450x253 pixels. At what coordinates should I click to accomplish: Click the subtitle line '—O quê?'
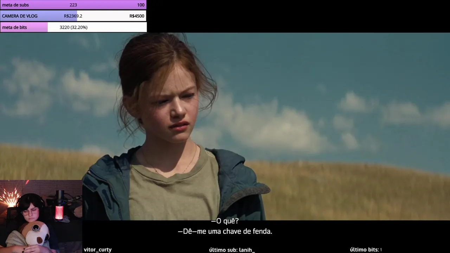tap(225, 221)
